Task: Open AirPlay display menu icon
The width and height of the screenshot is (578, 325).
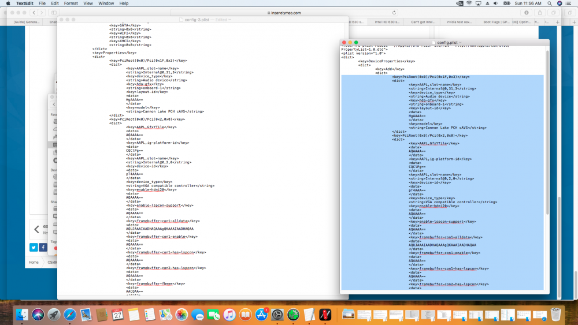Action: (478, 3)
